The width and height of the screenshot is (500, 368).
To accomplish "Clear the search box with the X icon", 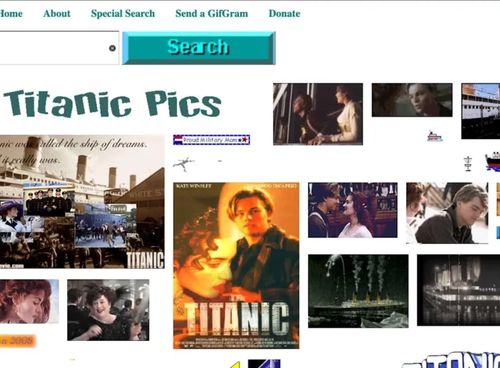I will tap(112, 48).
